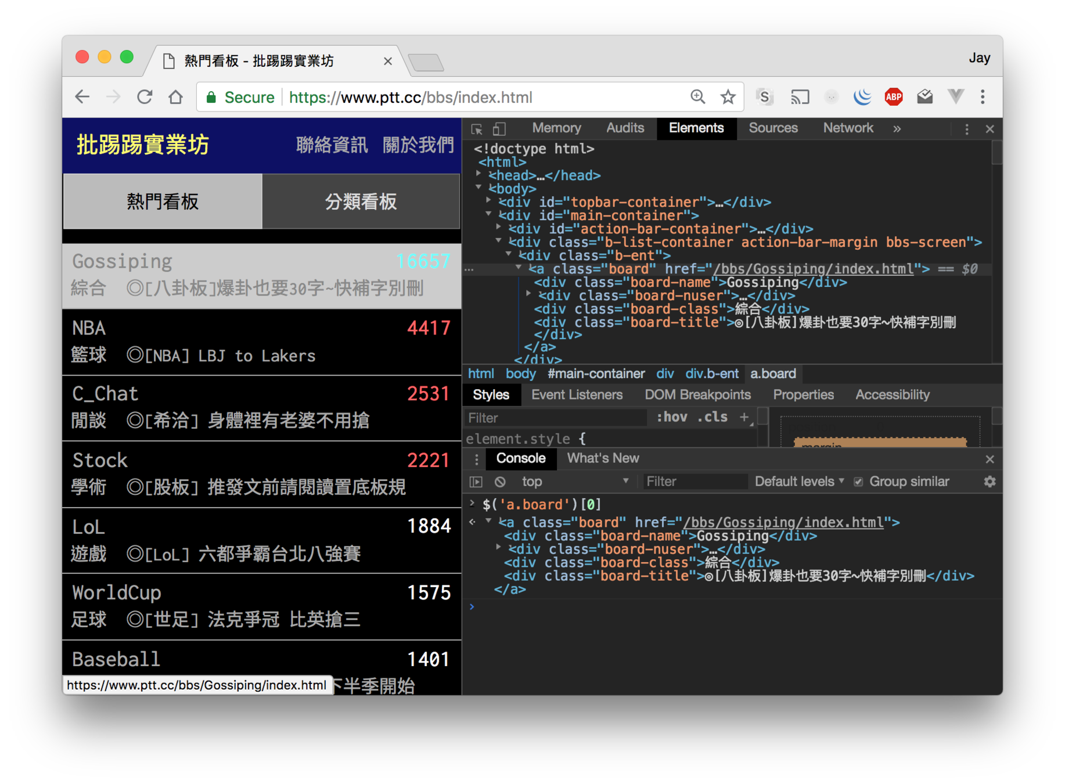Open the Accessibility pane tab
The height and width of the screenshot is (784, 1065).
coord(893,395)
